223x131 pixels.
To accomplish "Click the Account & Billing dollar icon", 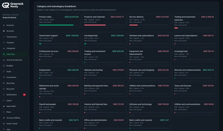I will coord(4,118).
